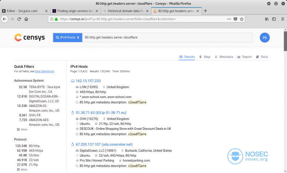Switch to Historical domain data tab
Viewport: 287px width, 173px height.
point(126,11)
